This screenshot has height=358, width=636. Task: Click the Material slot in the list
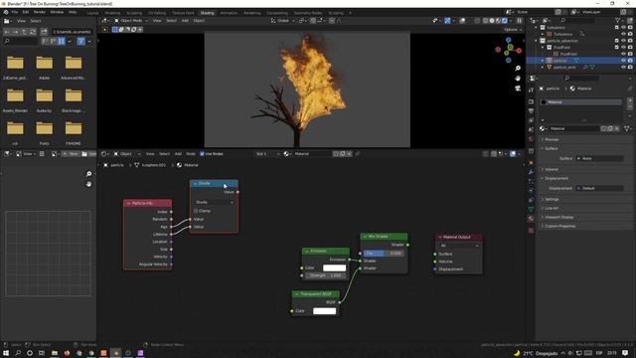(x=580, y=101)
